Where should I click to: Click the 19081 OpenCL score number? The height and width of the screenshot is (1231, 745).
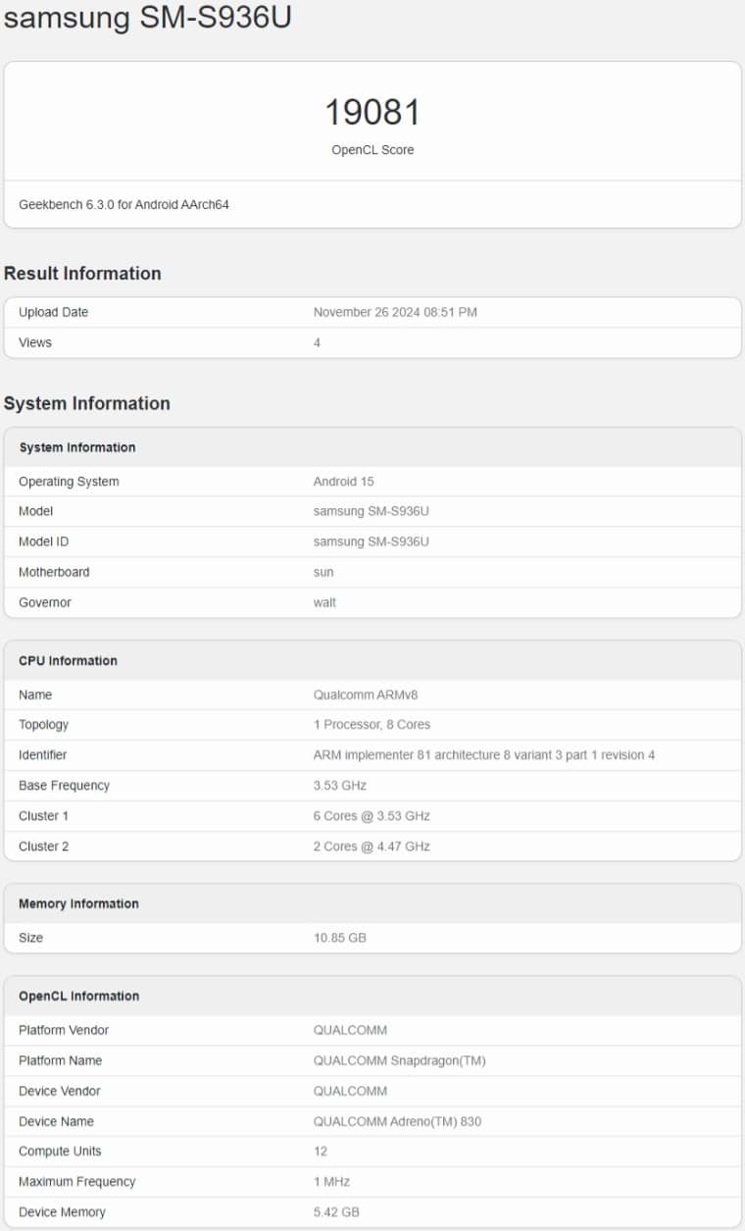pos(372,113)
